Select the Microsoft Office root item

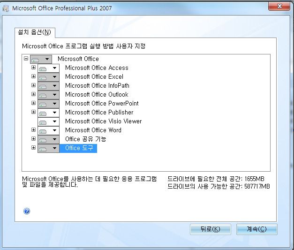(78, 59)
